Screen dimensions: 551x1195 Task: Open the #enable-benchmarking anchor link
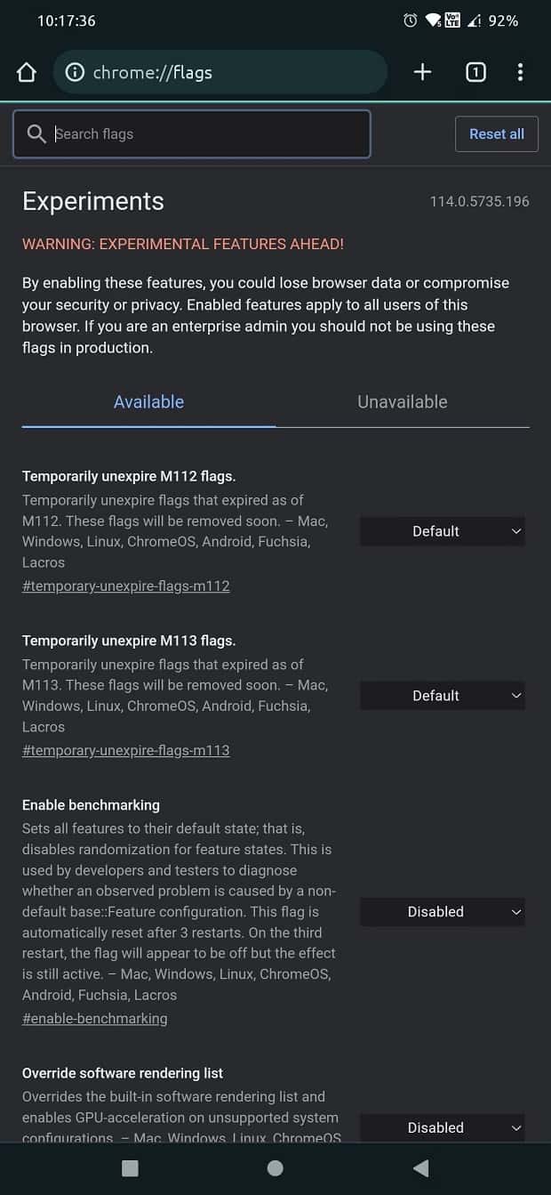[95, 1018]
